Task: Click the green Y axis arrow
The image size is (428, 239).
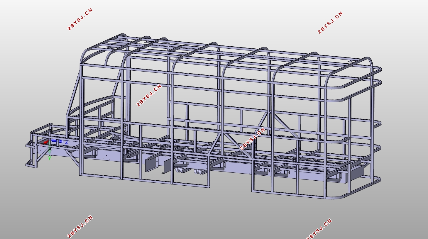Action: pyautogui.click(x=50, y=150)
